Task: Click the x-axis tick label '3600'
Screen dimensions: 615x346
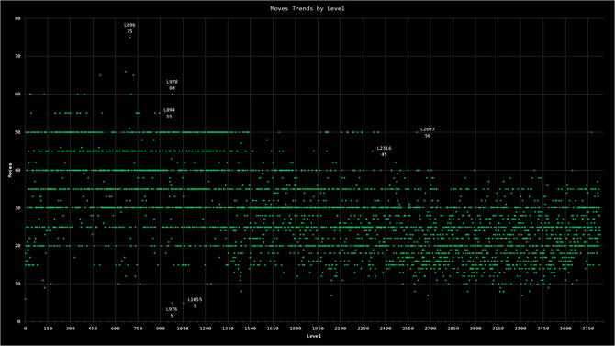Action: coord(565,329)
